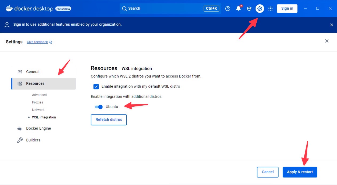Open the Learning center graduation cap icon
Image resolution: width=337 pixels, height=185 pixels.
click(x=249, y=9)
